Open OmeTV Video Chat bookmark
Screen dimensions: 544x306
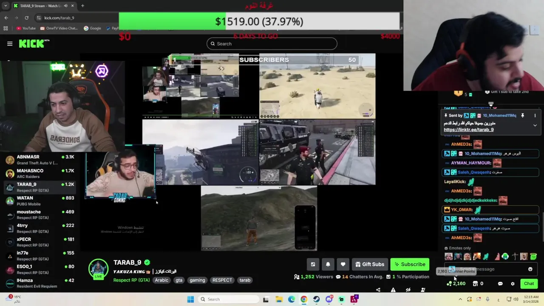(59, 28)
